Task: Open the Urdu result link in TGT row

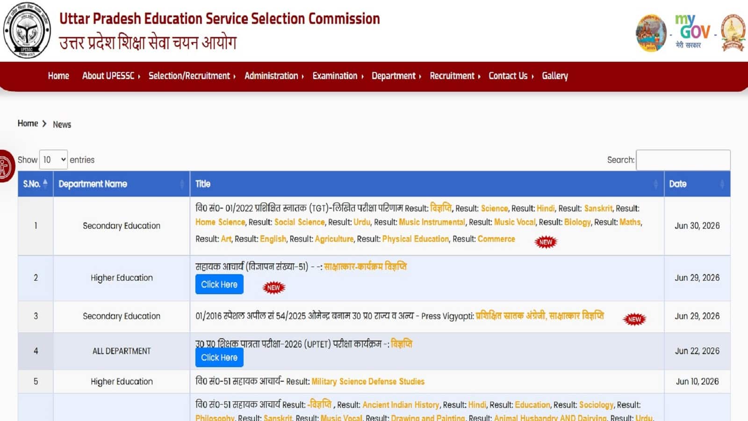Action: click(x=362, y=222)
